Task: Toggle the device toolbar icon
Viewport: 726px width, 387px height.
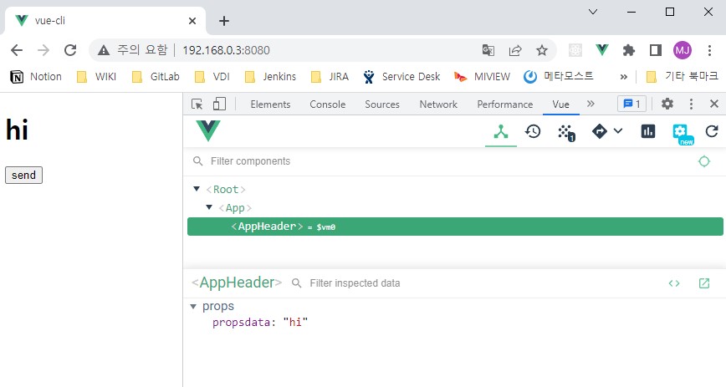Action: [x=219, y=104]
